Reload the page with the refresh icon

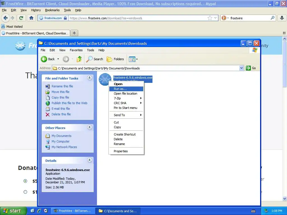[21, 18]
